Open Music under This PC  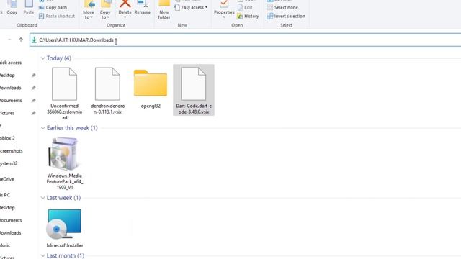pos(5,245)
